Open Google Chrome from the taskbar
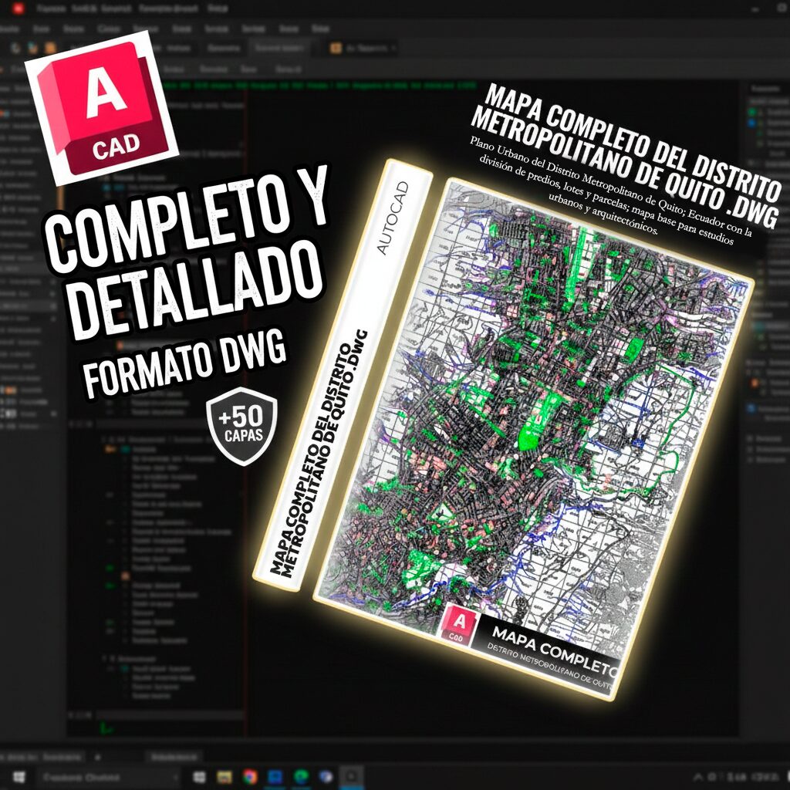790x790 pixels. [250, 776]
